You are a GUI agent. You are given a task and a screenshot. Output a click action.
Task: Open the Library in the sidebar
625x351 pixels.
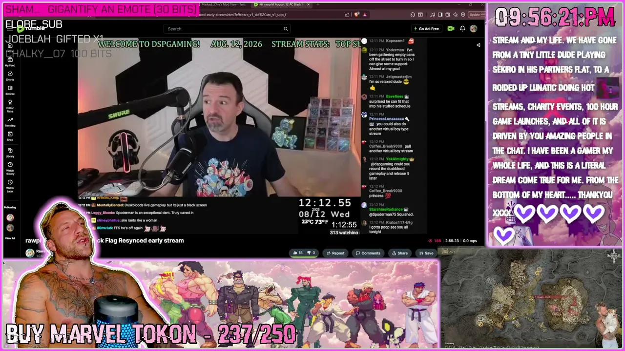point(10,153)
